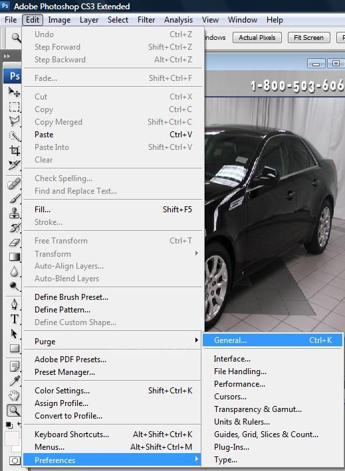
Task: Choose Fill... from the Edit menu
Action: (113, 210)
